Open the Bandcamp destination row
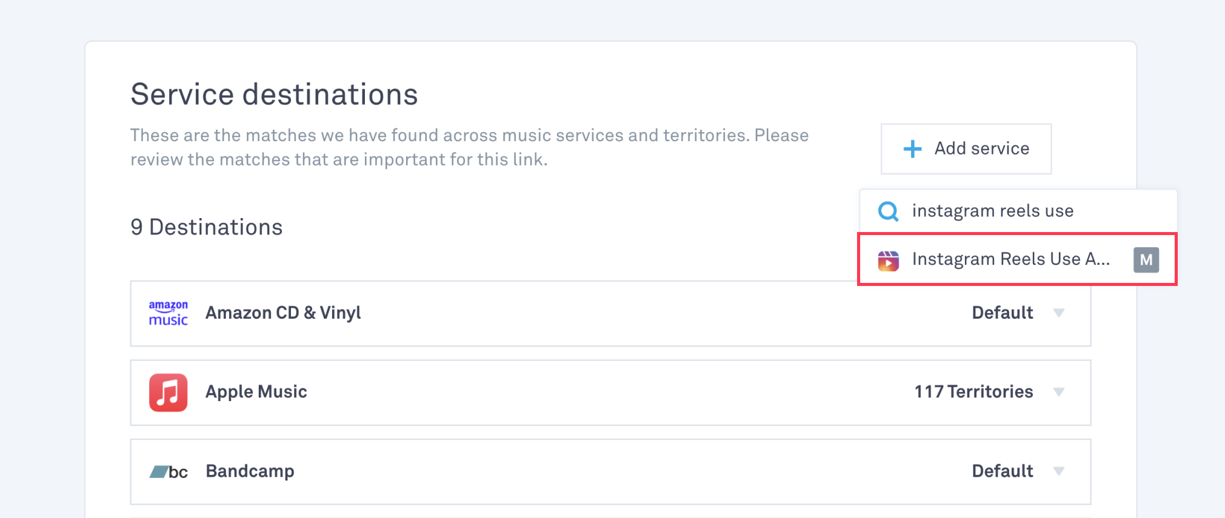Viewport: 1225px width, 518px height. (546, 471)
